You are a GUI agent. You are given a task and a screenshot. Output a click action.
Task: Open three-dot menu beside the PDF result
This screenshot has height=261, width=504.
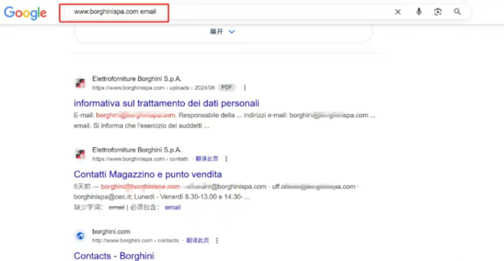click(245, 88)
